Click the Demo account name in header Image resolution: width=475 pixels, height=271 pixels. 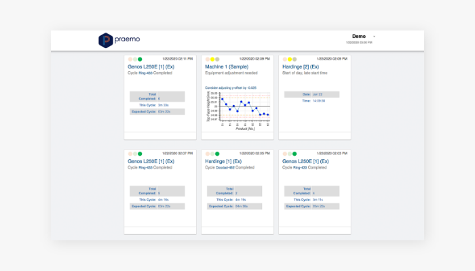point(359,37)
